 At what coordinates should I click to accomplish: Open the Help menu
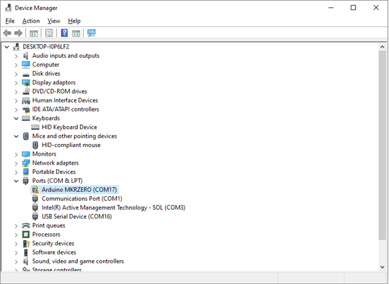[74, 21]
